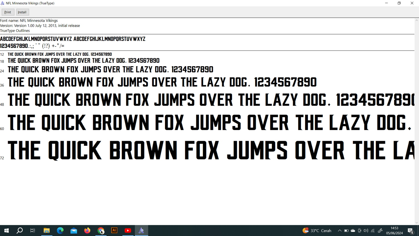Open the notification center icon
Viewport: 419px width, 236px height.
pos(411,231)
